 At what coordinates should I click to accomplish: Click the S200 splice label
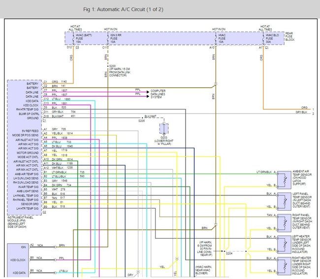coord(112,66)
